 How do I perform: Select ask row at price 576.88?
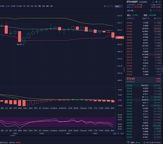point(144,23)
